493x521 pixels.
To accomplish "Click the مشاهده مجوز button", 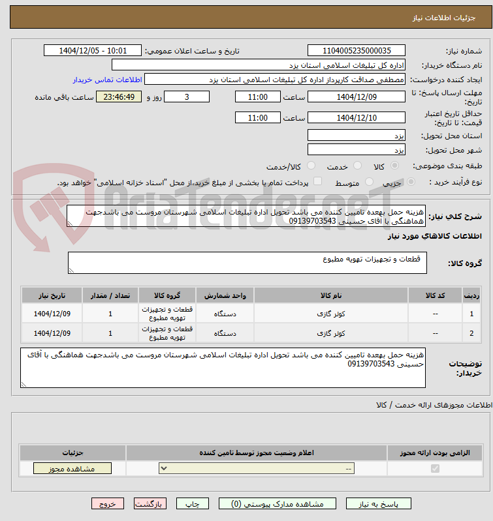I will (72, 468).
